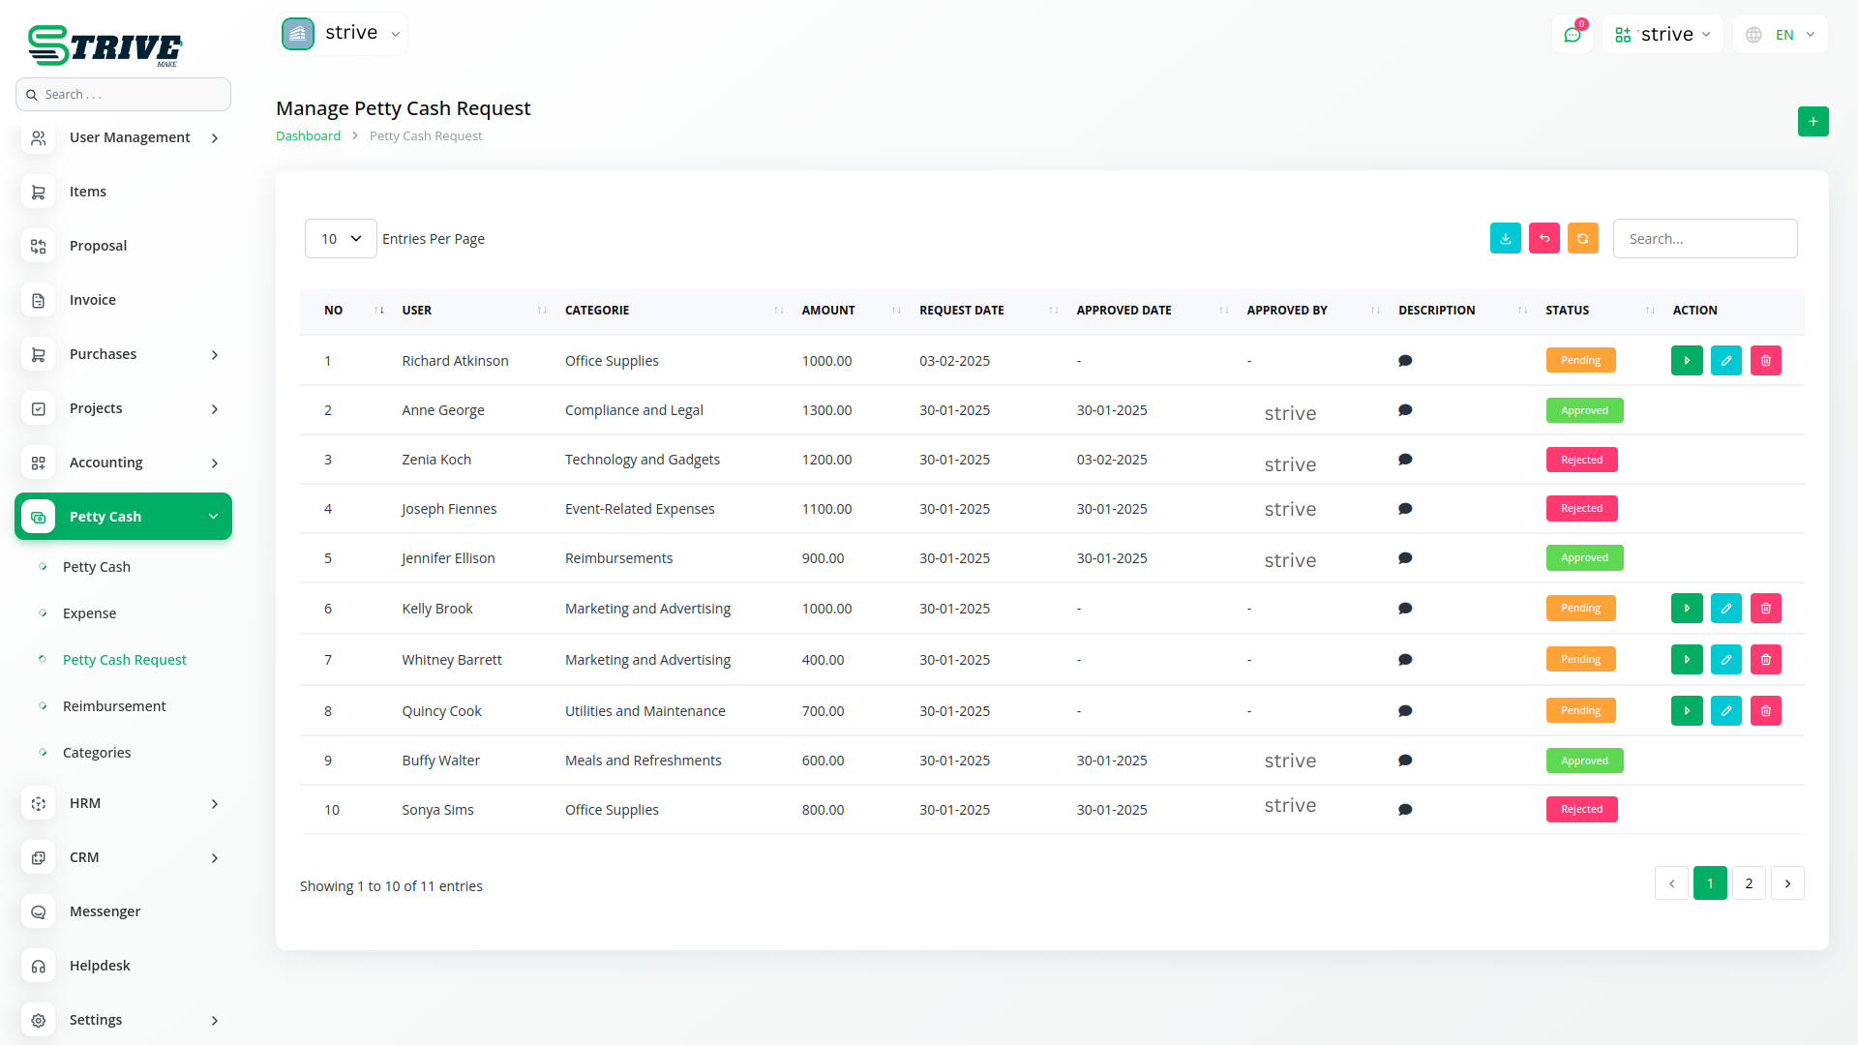Click the orange refresh icon button
The image size is (1858, 1045).
[x=1582, y=238]
